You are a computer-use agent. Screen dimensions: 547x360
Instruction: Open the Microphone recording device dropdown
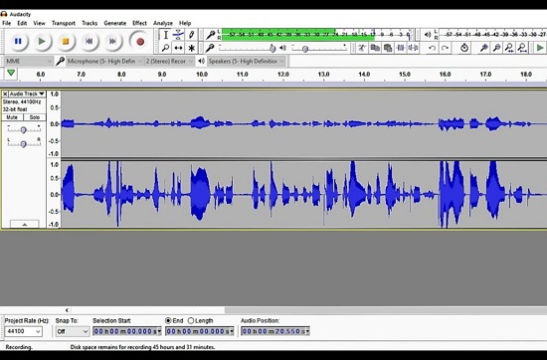click(104, 61)
